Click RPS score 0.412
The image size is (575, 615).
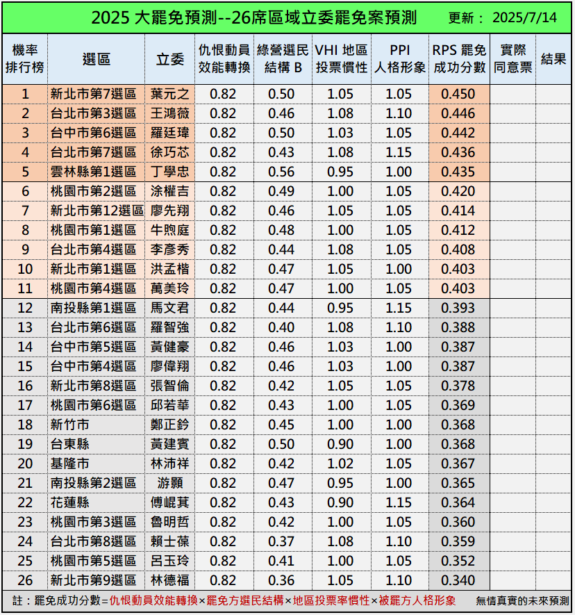click(x=458, y=230)
